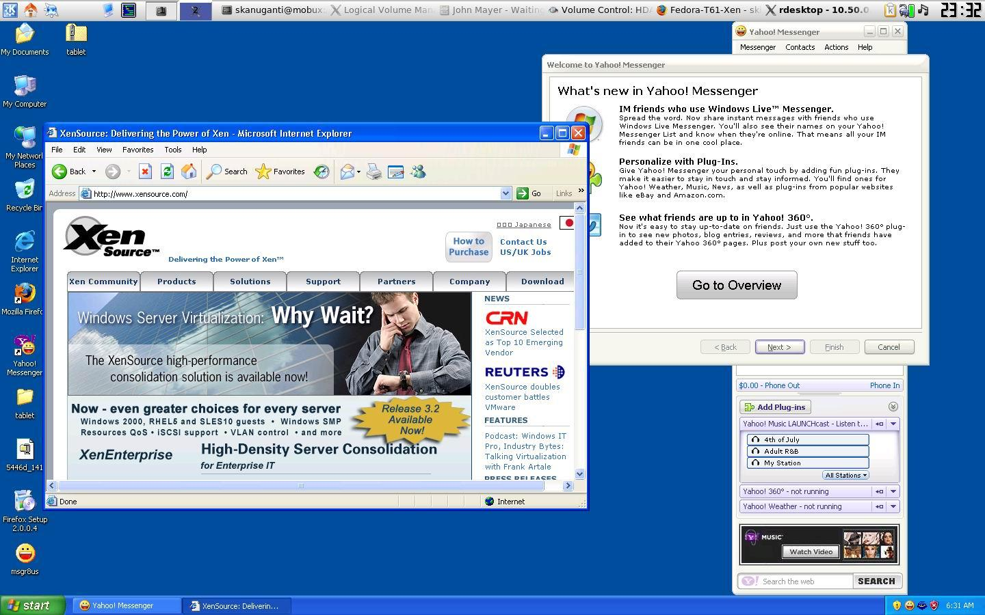The image size is (985, 615).
Task: Open the Favorites menu in Internet Explorer
Action: (137, 150)
